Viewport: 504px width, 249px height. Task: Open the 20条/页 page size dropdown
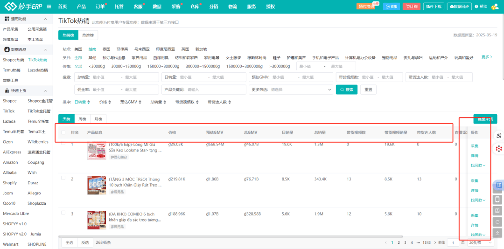point(480,242)
